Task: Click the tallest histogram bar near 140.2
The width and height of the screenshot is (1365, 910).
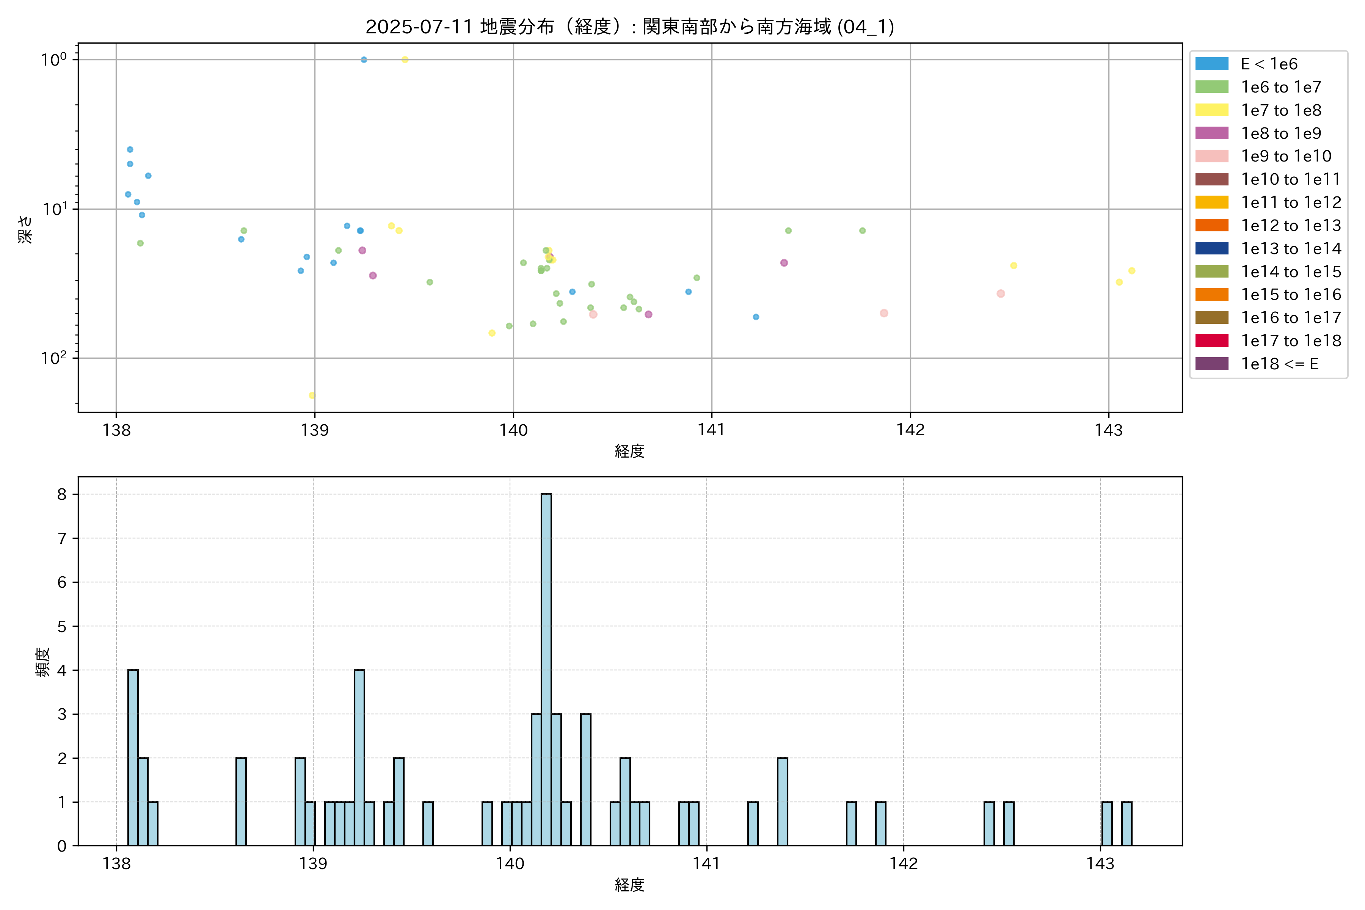Action: 546,667
